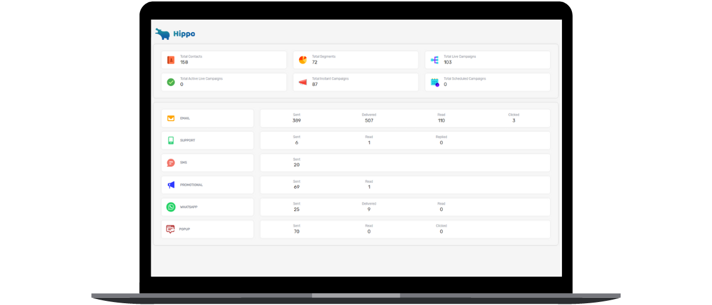Open the PROMOTIONAL channel label
This screenshot has width=712, height=305.
[192, 185]
